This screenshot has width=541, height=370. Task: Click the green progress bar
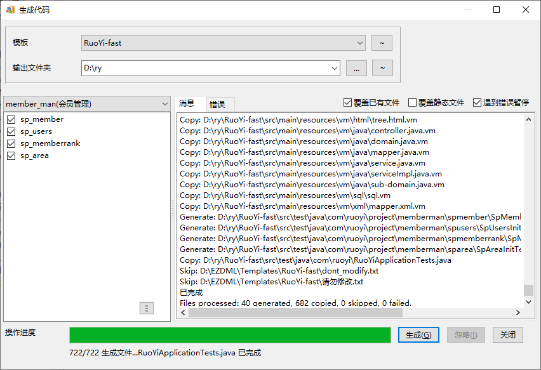pyautogui.click(x=229, y=335)
